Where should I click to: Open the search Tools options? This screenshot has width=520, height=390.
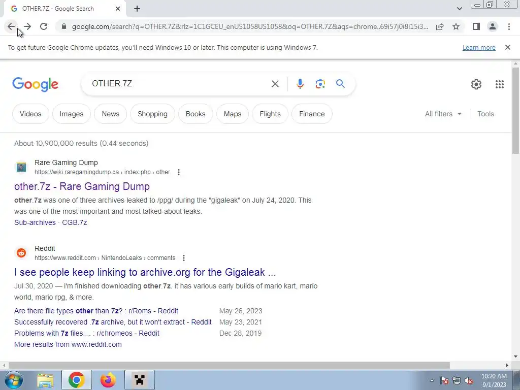485,114
